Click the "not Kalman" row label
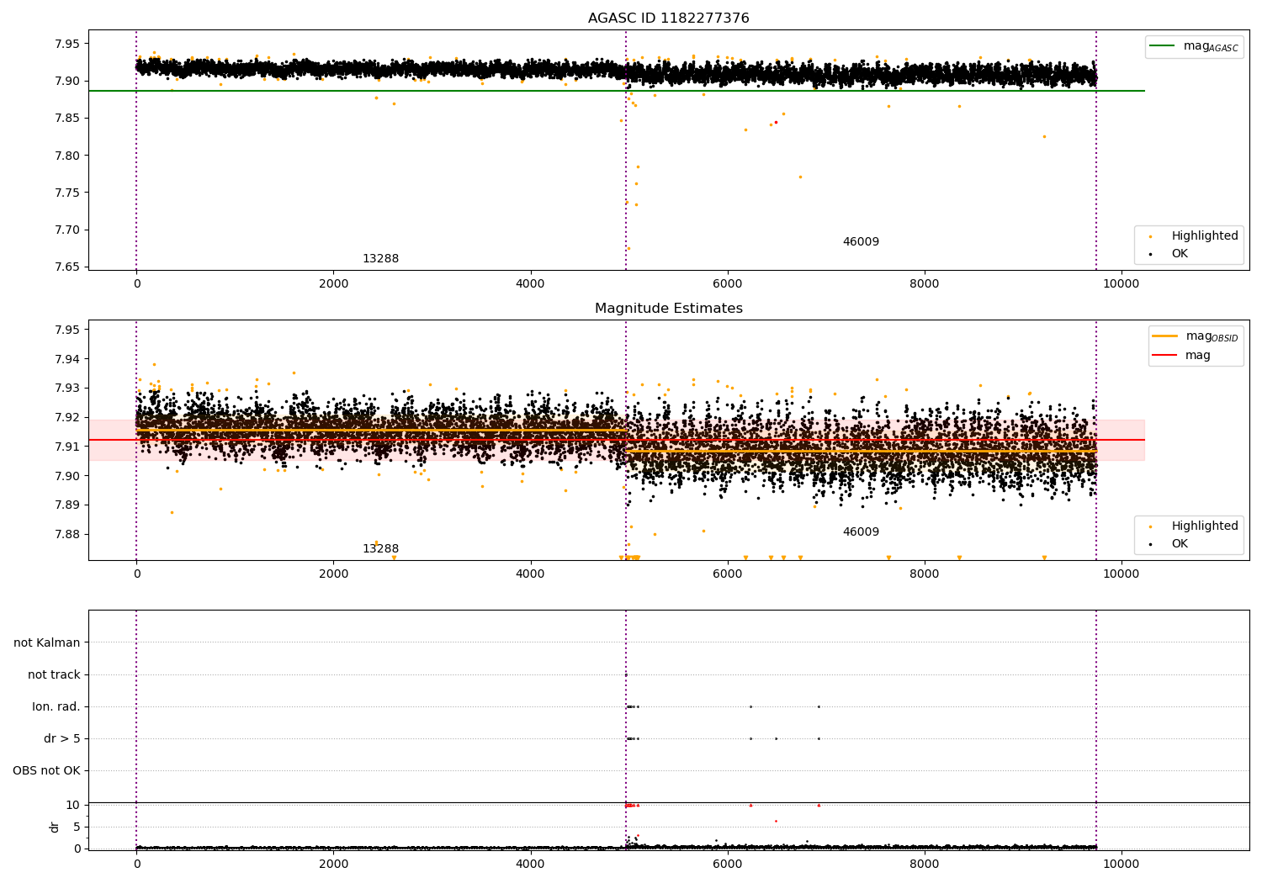Viewport: 1262px width, 883px height. (x=47, y=643)
